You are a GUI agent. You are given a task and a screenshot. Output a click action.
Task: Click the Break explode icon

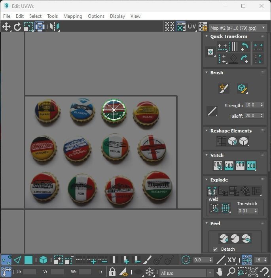click(x=212, y=191)
